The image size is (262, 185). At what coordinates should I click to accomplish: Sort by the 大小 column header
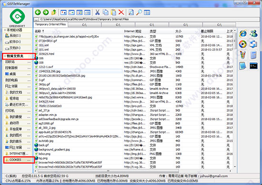(x=187, y=31)
